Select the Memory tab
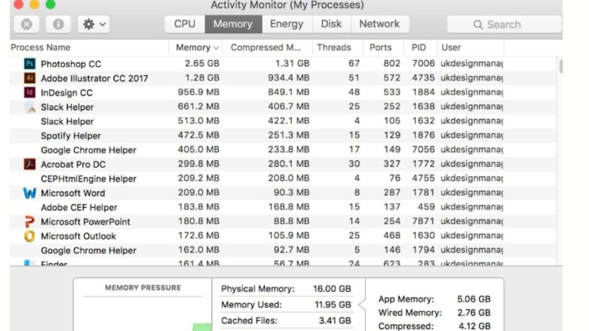 click(233, 24)
